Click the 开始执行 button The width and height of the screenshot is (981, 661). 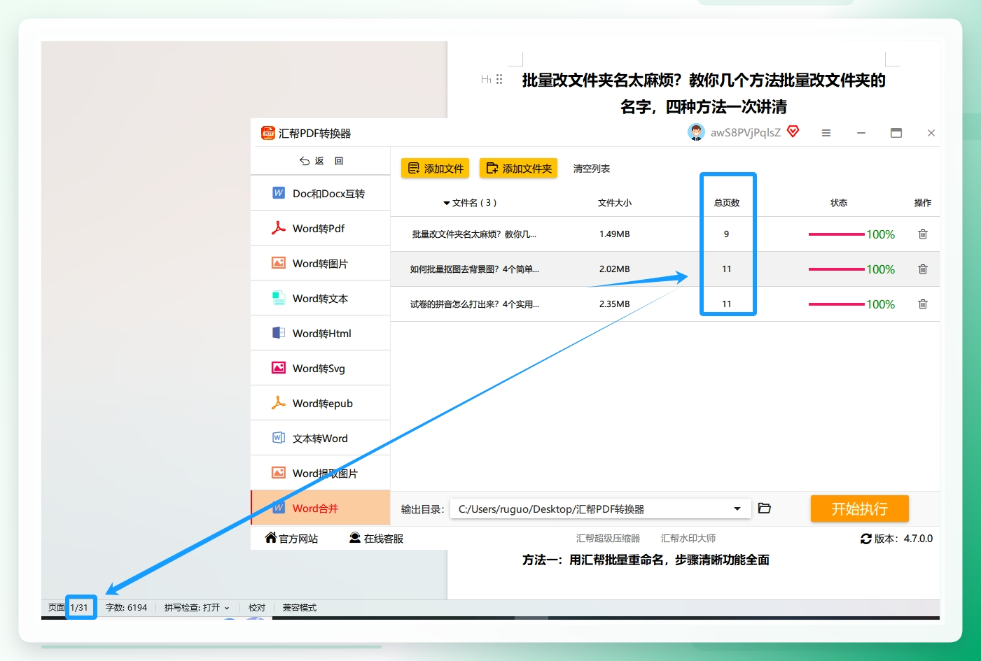point(859,509)
